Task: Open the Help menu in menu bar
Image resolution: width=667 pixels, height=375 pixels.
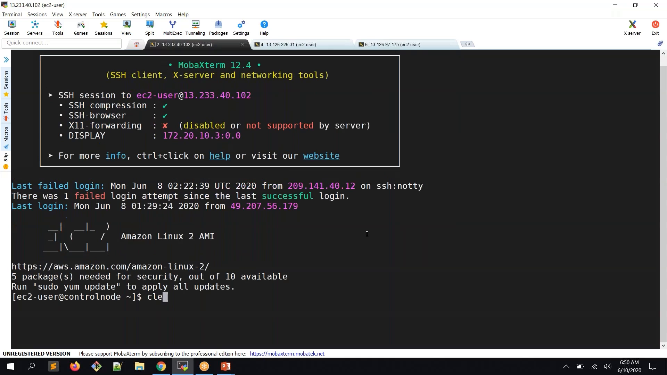Action: point(183,14)
